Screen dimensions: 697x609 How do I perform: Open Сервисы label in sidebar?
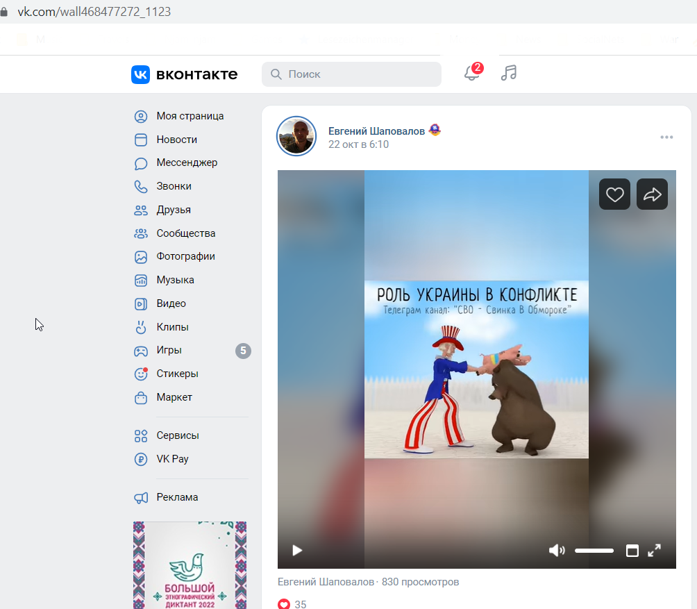178,435
